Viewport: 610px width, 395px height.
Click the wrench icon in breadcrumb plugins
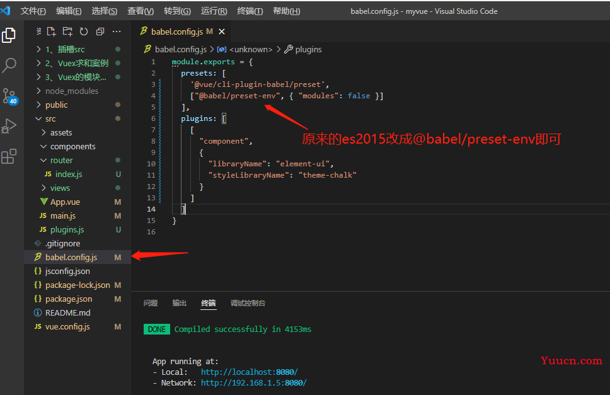pyautogui.click(x=288, y=49)
